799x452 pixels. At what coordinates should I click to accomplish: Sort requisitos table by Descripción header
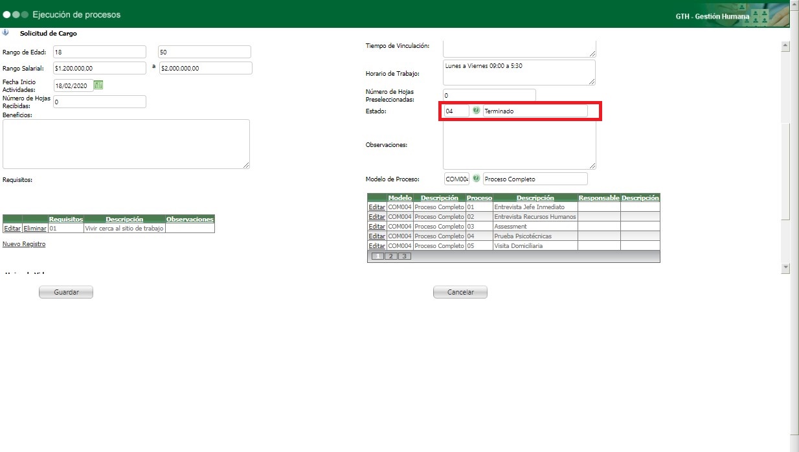point(124,220)
